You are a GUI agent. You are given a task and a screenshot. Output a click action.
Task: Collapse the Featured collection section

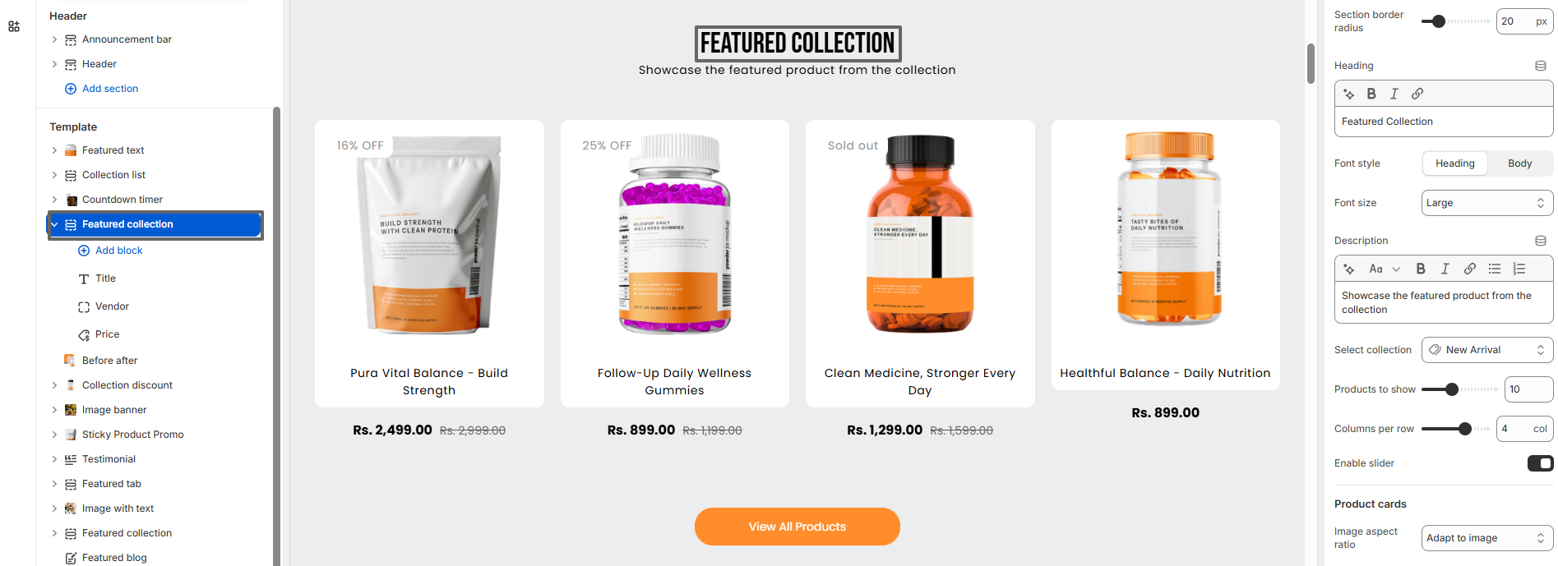tap(54, 223)
